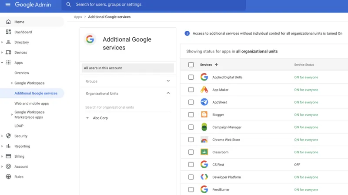The height and width of the screenshot is (195, 348).
Task: Expand Google Workspace Marketplace apps arrow
Action: tap(12, 114)
